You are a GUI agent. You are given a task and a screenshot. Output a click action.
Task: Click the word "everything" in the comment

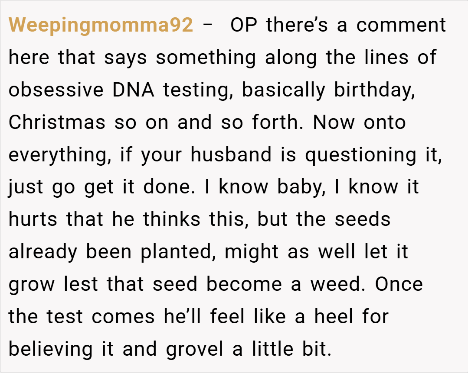coord(59,155)
